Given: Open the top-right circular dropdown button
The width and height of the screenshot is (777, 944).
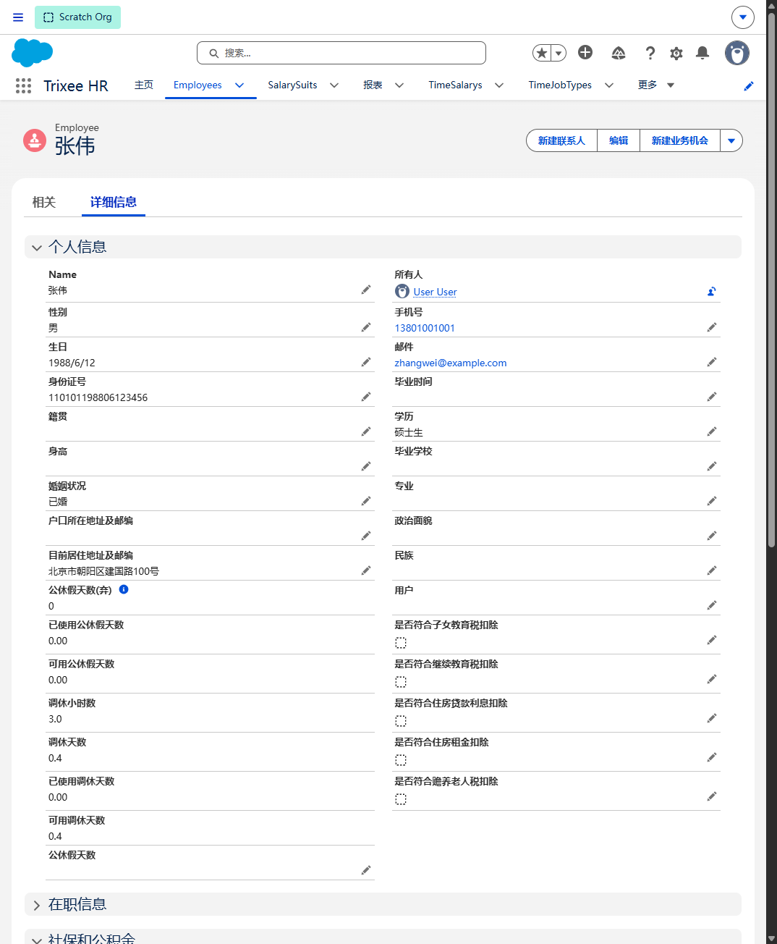Looking at the screenshot, I should 743,17.
